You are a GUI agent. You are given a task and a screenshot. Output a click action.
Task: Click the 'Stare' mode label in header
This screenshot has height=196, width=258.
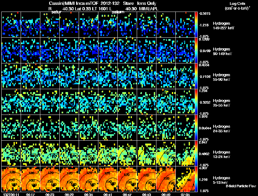[x=128, y=3]
